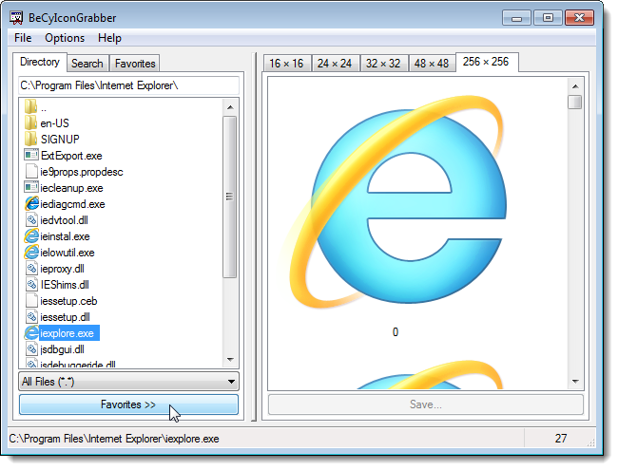Show 24 × 24 icon size tab
Screen dimensions: 618x470
tap(335, 64)
